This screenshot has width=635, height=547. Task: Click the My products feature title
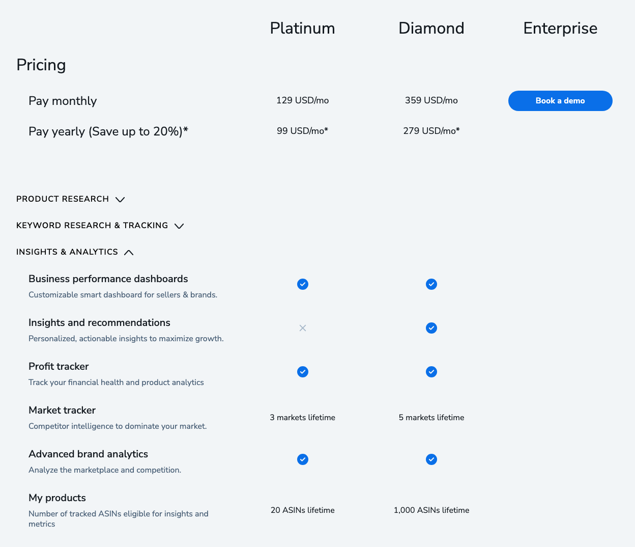[x=57, y=498]
